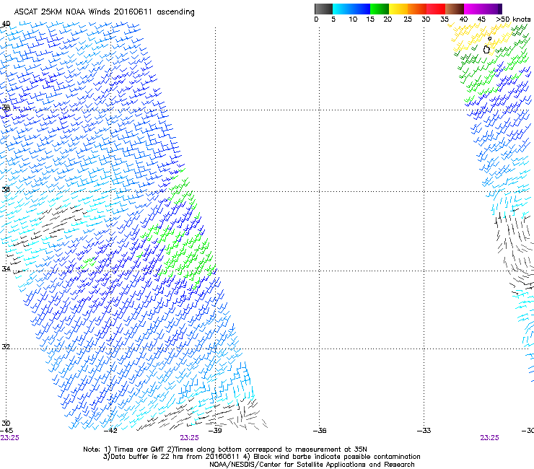Viewport: 534px width, 469px height.
Task: Click the brown 35-40 knots legend segment
Action: pyautogui.click(x=455, y=9)
